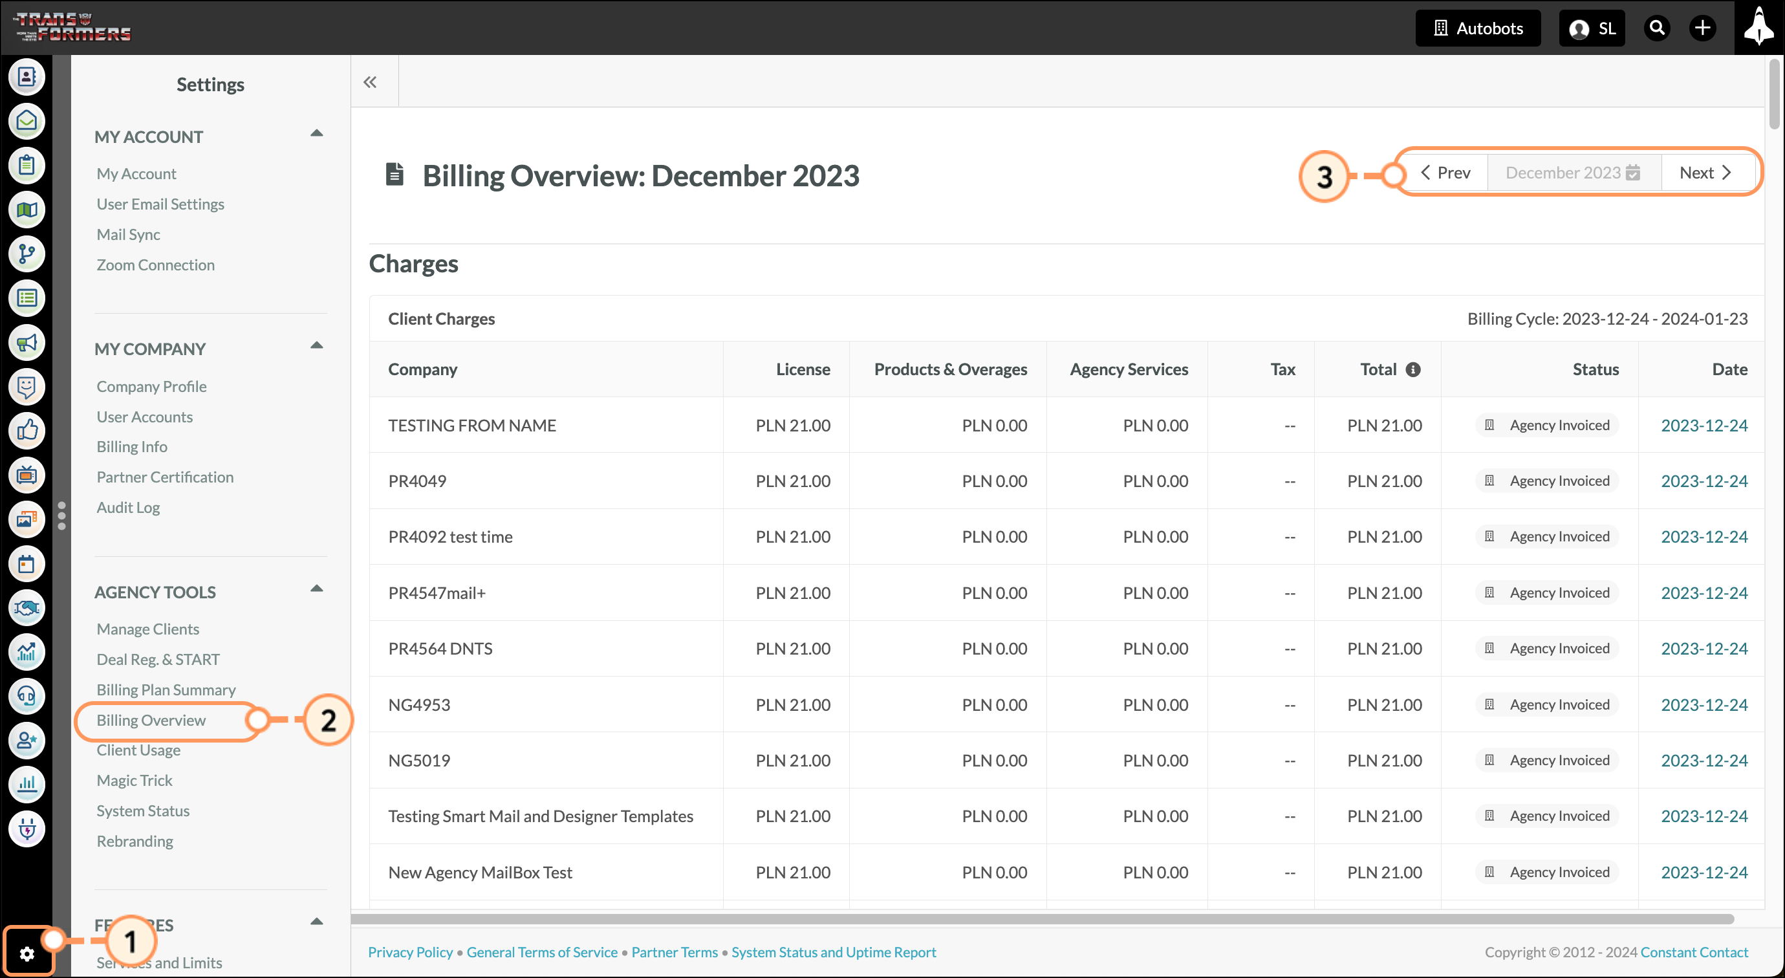This screenshot has height=978, width=1785.
Task: Open the television media sidebar icon
Action: (27, 475)
